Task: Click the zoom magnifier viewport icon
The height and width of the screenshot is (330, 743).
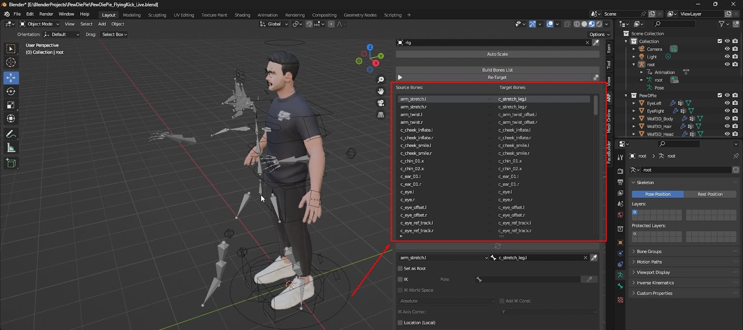Action: (381, 80)
